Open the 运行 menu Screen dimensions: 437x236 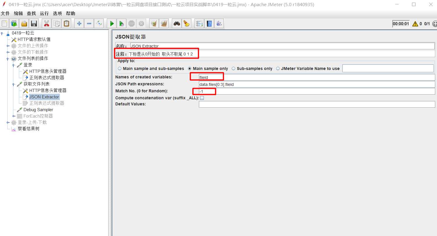coord(44,13)
